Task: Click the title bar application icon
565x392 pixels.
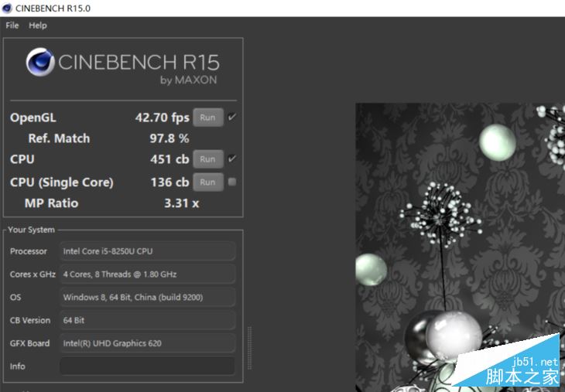Action: 7,8
